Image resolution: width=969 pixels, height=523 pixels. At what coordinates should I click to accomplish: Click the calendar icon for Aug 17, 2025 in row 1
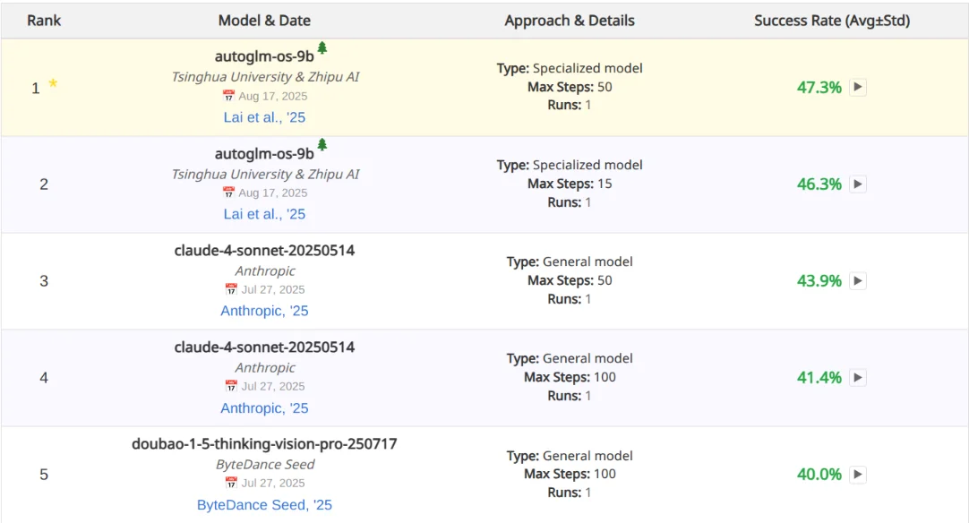tap(227, 96)
